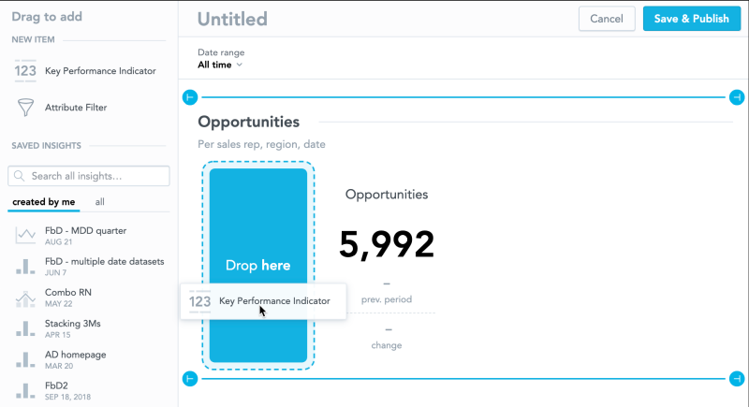
Task: Click the top-left section handle circle
Action: pos(190,97)
